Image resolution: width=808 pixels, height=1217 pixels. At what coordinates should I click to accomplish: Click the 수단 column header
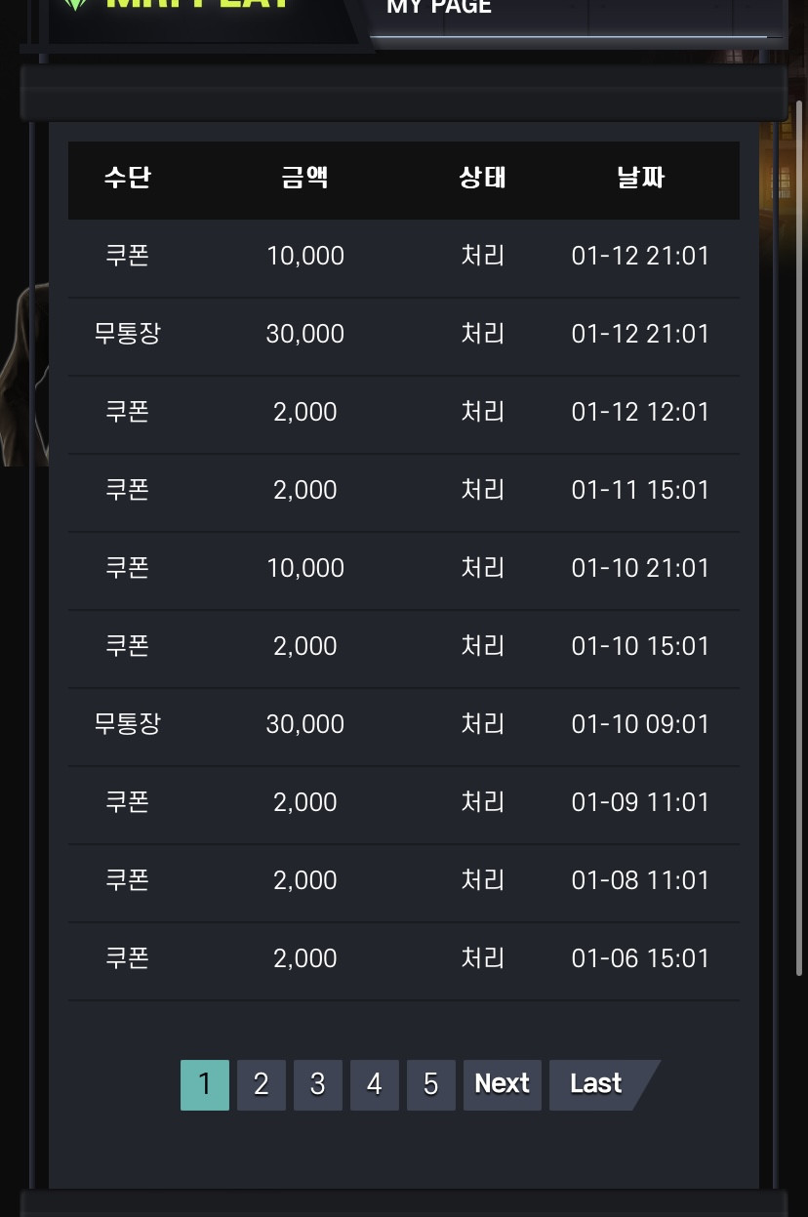[128, 178]
